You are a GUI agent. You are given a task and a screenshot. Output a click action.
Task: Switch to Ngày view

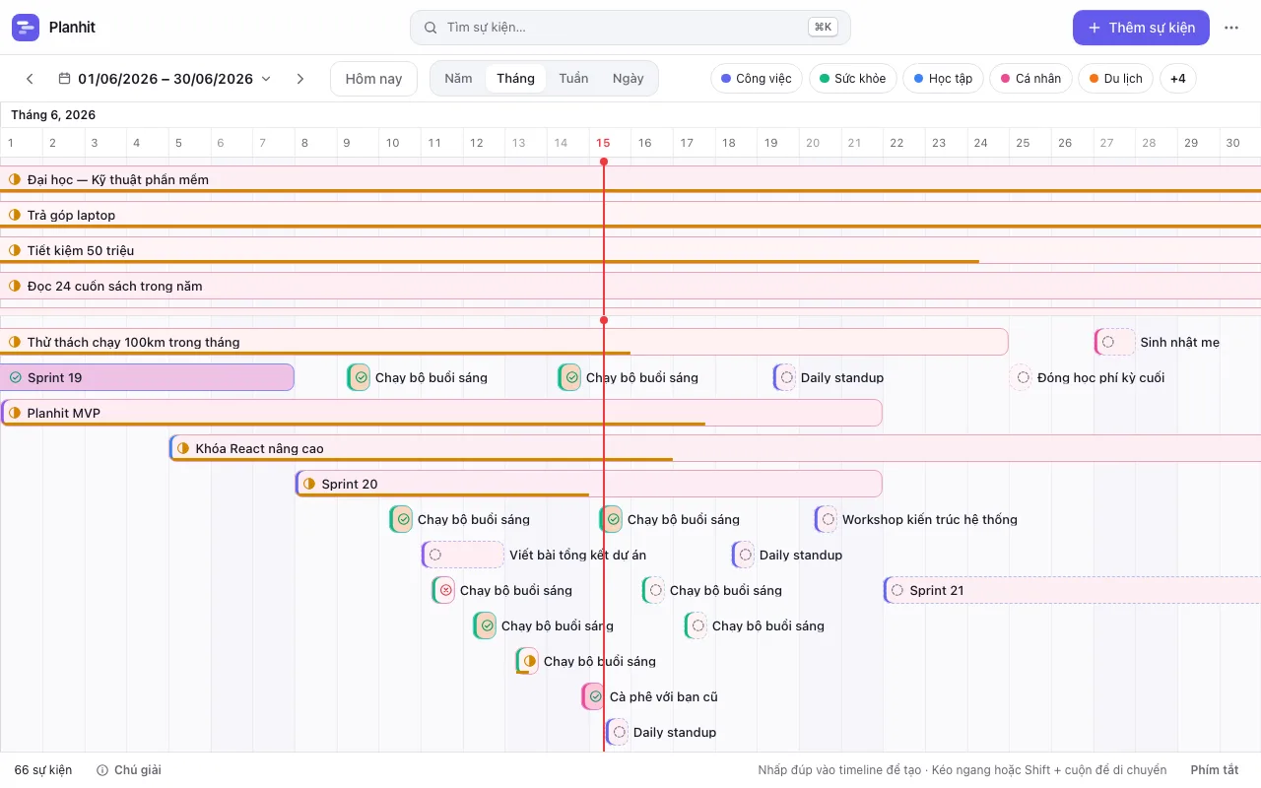click(x=628, y=79)
